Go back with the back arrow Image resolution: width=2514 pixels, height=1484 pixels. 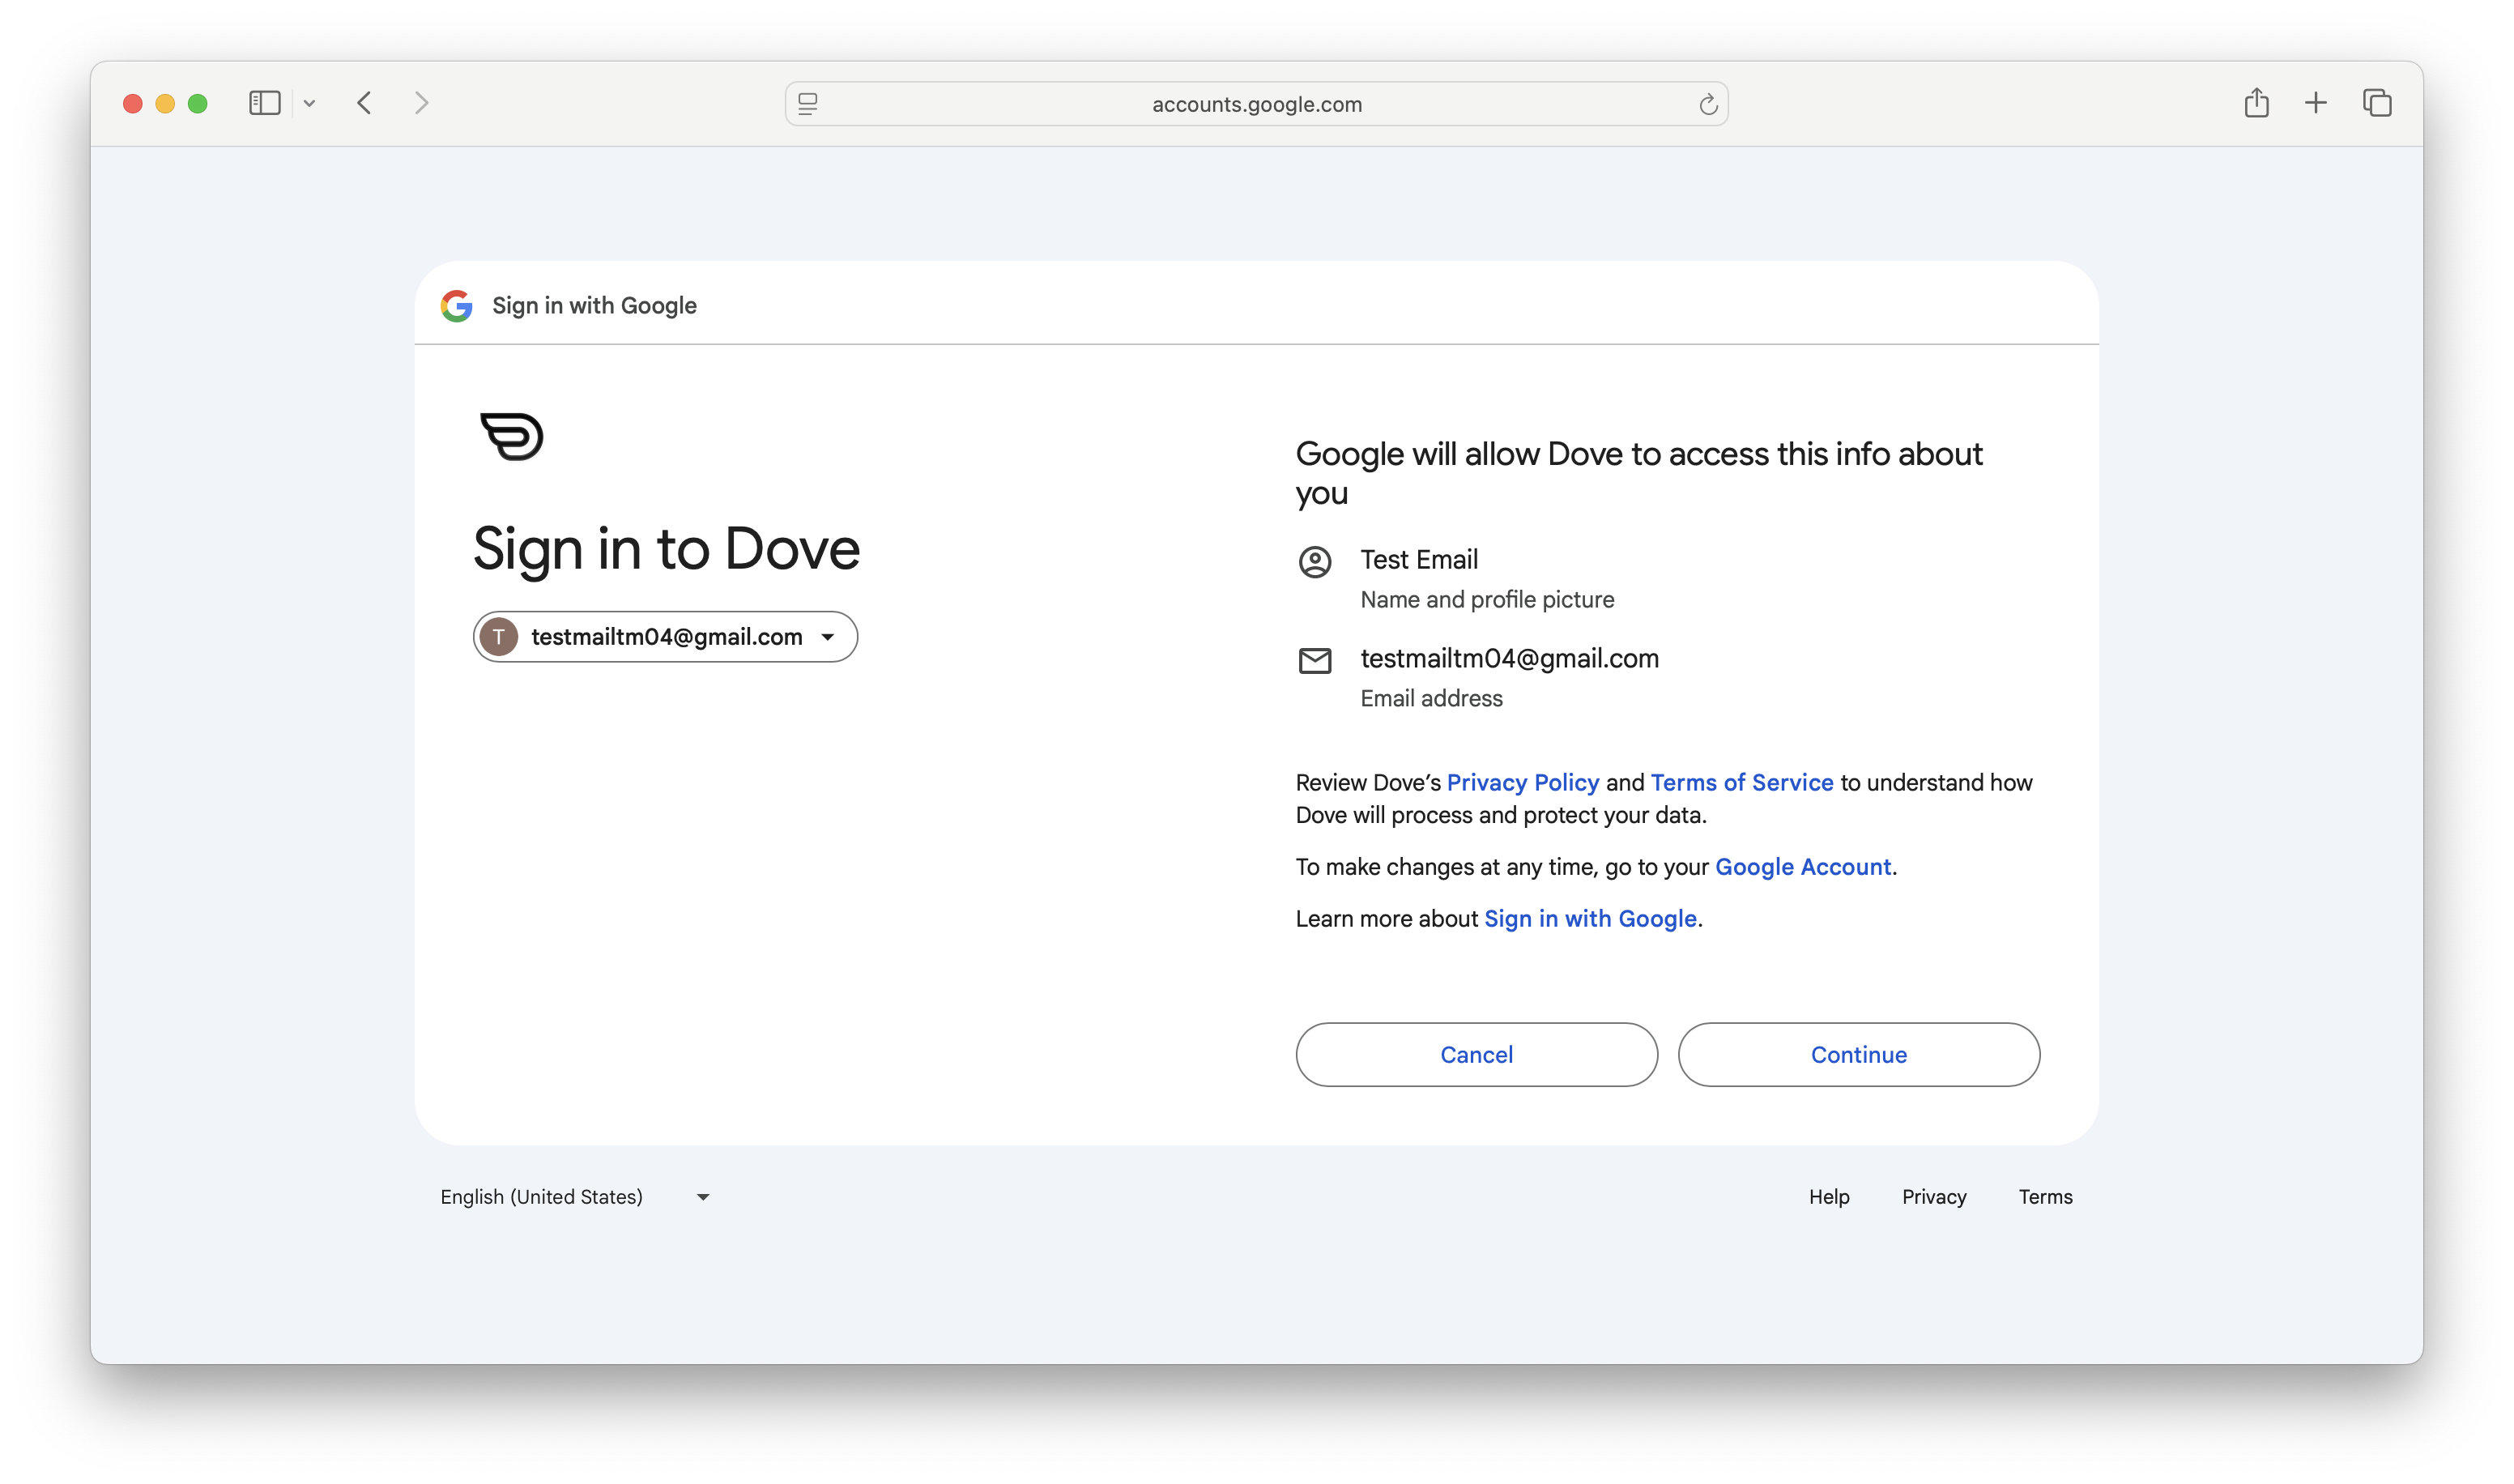[x=364, y=103]
